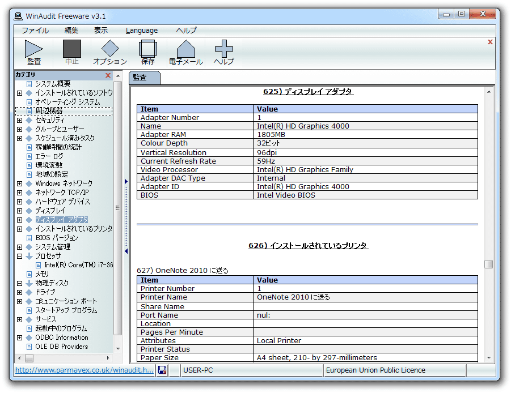Expand the インストールされているソフトウェア node
511x393 pixels.
(20, 93)
